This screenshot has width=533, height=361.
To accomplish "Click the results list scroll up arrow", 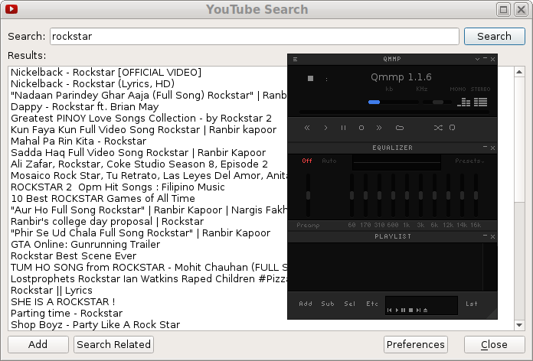I will click(519, 72).
